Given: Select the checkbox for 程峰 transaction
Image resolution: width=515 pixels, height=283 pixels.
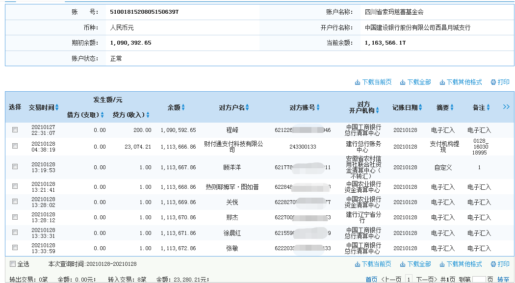Looking at the screenshot, I should [15, 130].
